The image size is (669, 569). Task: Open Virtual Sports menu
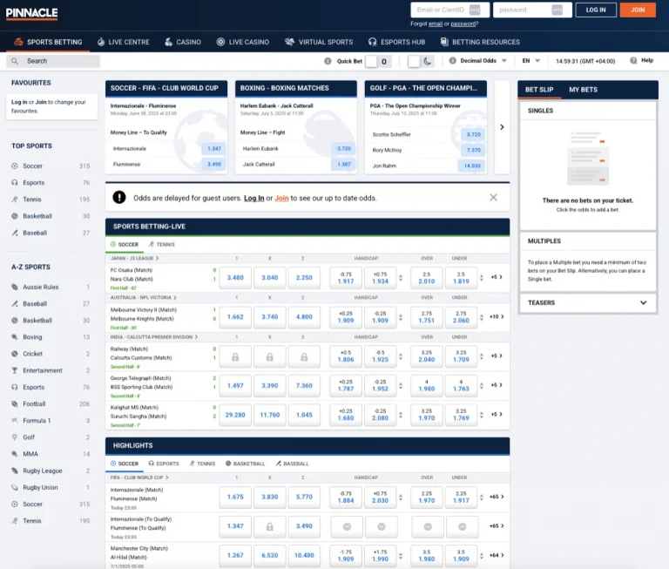[319, 42]
